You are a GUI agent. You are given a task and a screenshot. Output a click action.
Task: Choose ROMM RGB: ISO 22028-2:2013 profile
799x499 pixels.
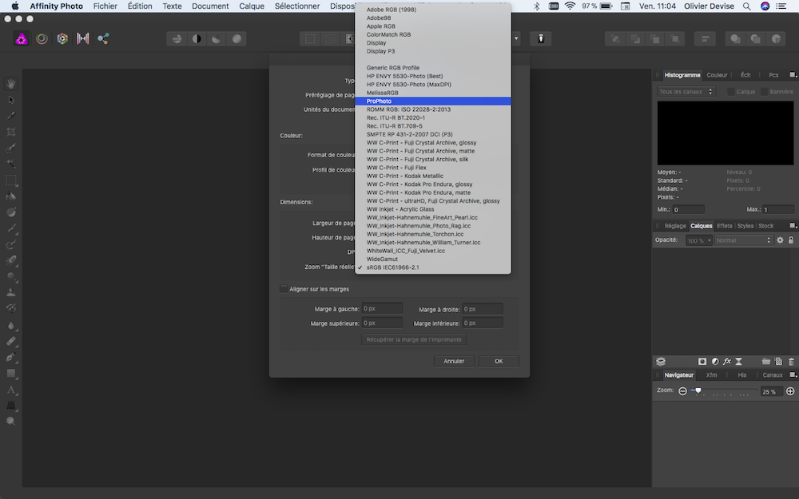(x=433, y=109)
